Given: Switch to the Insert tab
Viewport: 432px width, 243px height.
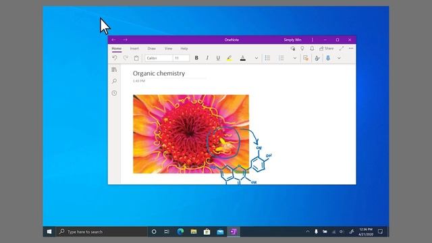Looking at the screenshot, I should (x=134, y=49).
